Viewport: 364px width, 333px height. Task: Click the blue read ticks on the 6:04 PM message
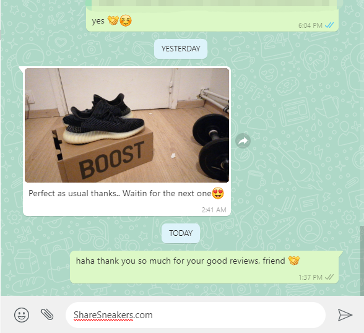(x=329, y=25)
